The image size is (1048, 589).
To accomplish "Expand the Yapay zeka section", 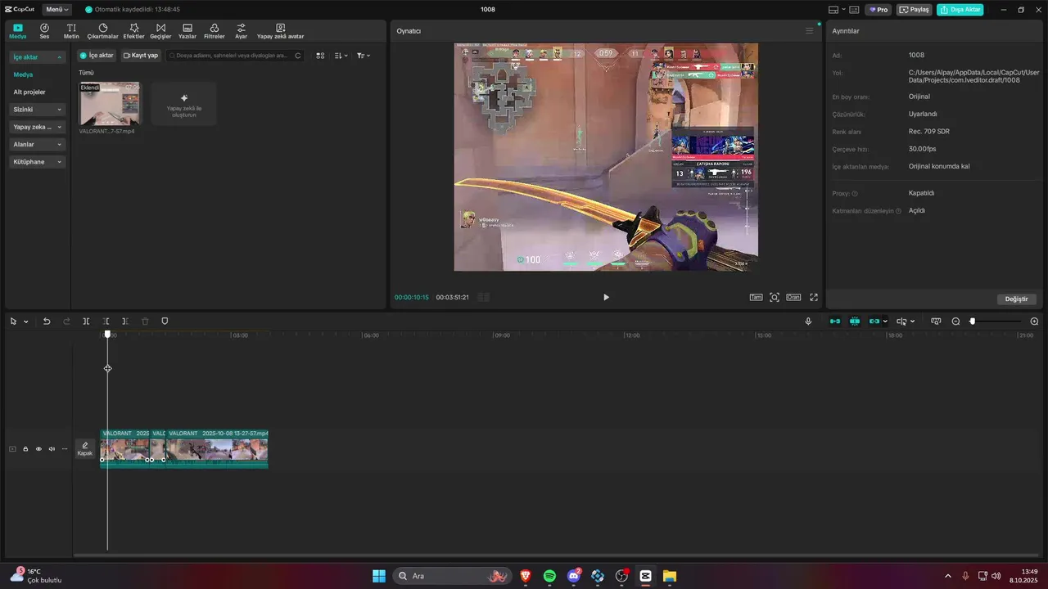I will [x=38, y=127].
